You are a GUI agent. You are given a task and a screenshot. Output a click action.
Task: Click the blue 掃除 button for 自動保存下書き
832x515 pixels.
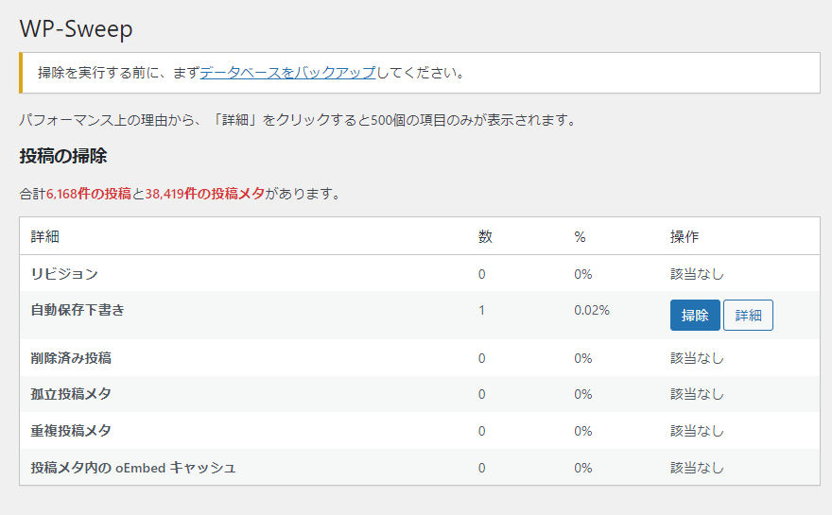click(695, 315)
